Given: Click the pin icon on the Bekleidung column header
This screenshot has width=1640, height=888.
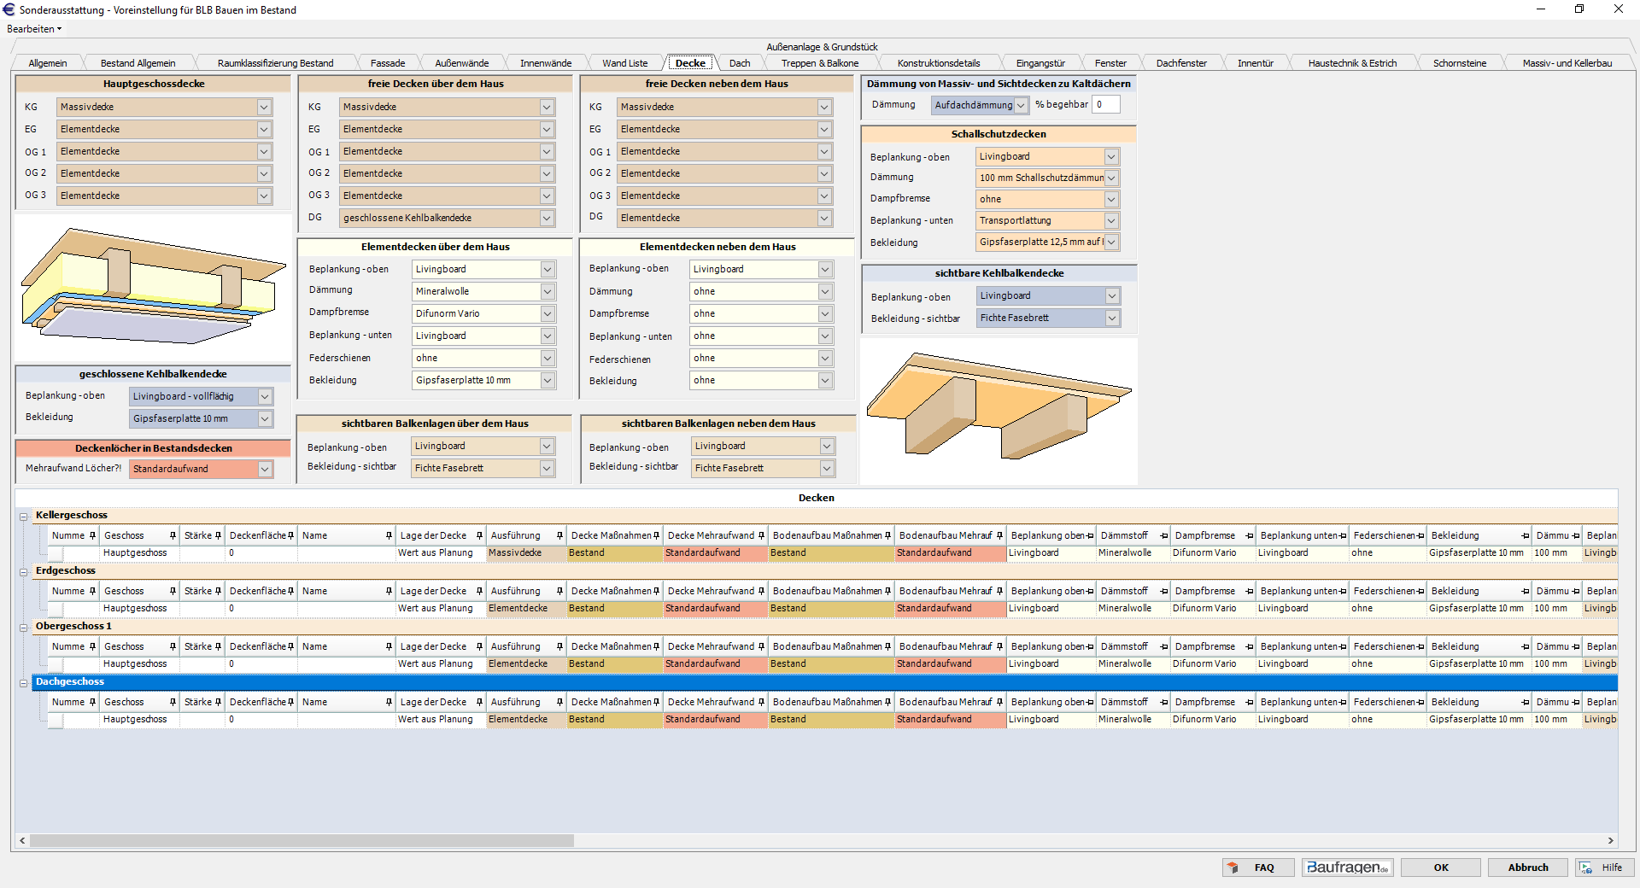Looking at the screenshot, I should (1526, 535).
